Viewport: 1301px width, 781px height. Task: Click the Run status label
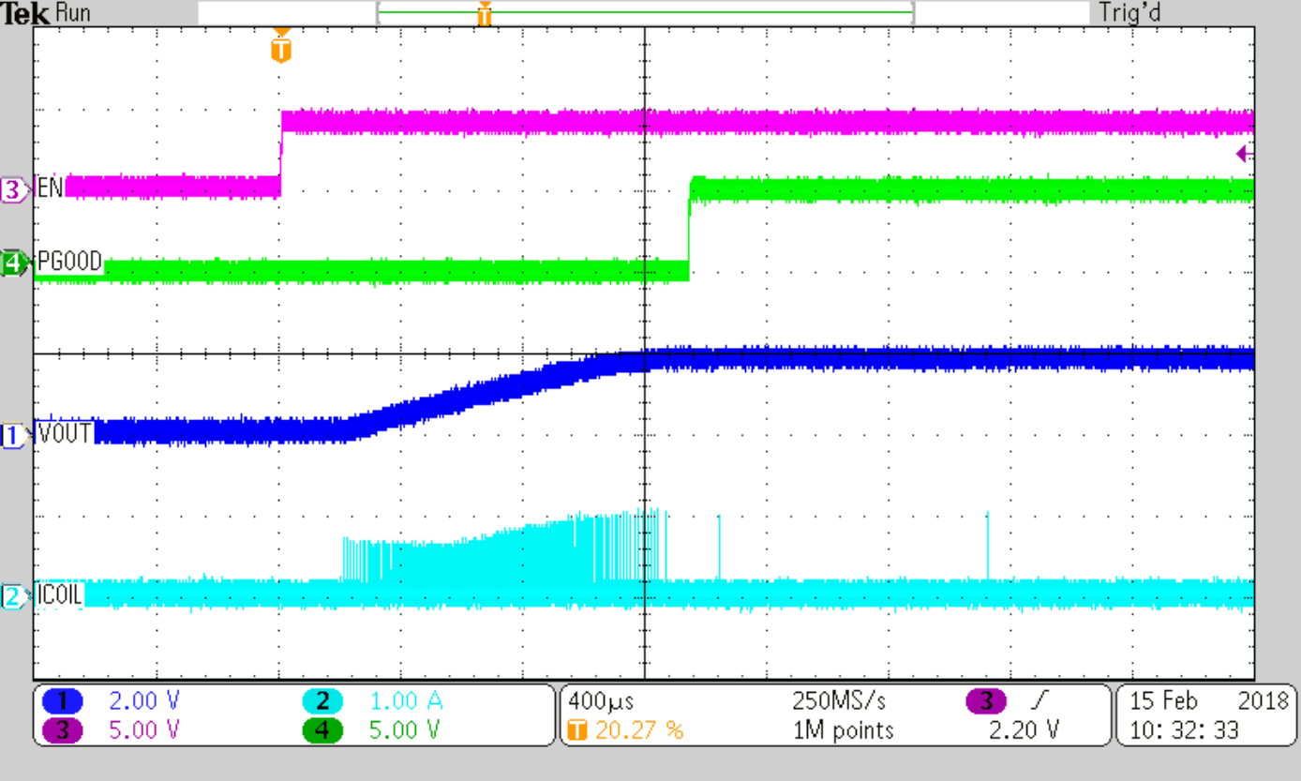pos(72,13)
